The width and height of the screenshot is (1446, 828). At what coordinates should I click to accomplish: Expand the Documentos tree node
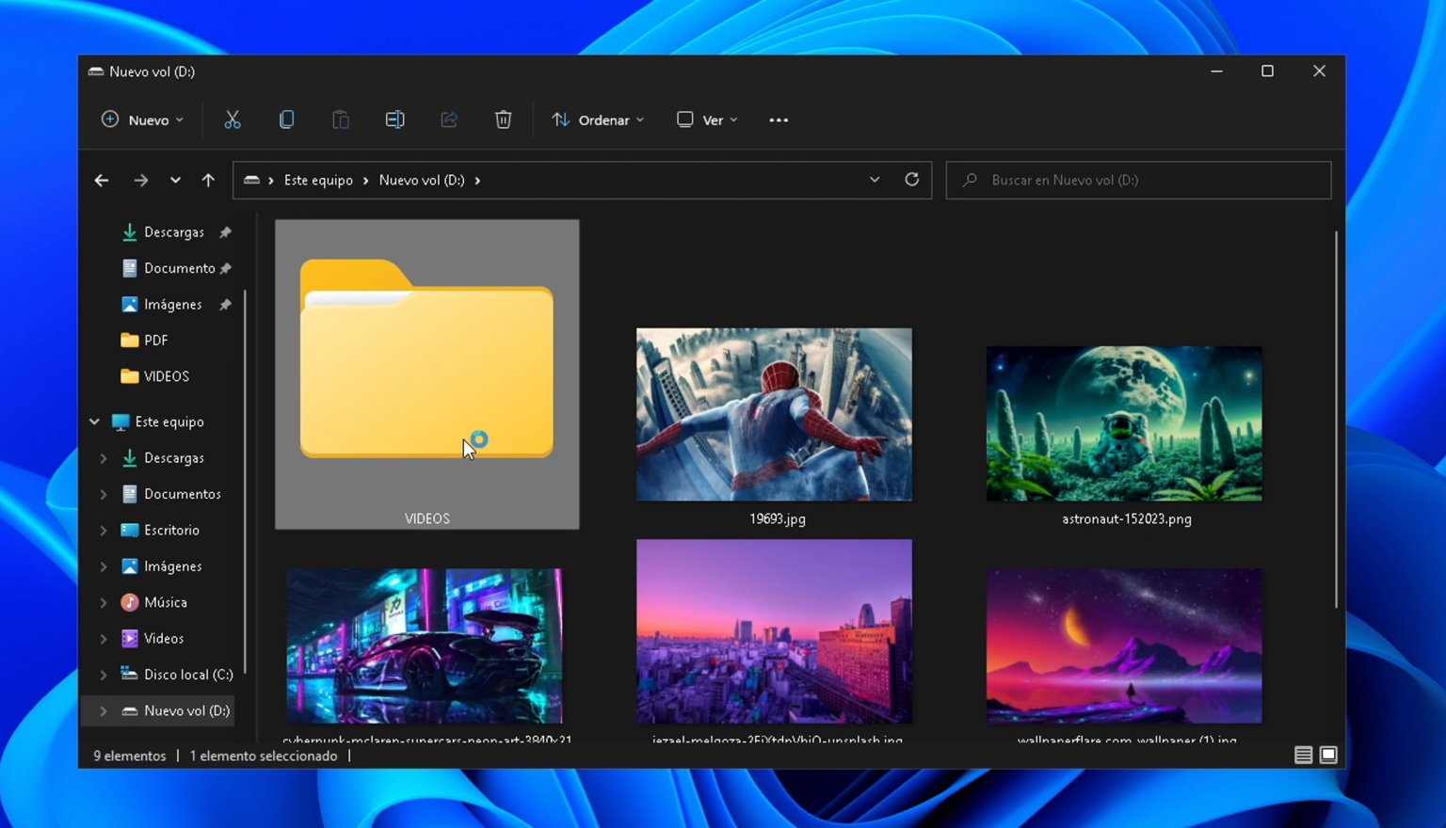(x=104, y=494)
